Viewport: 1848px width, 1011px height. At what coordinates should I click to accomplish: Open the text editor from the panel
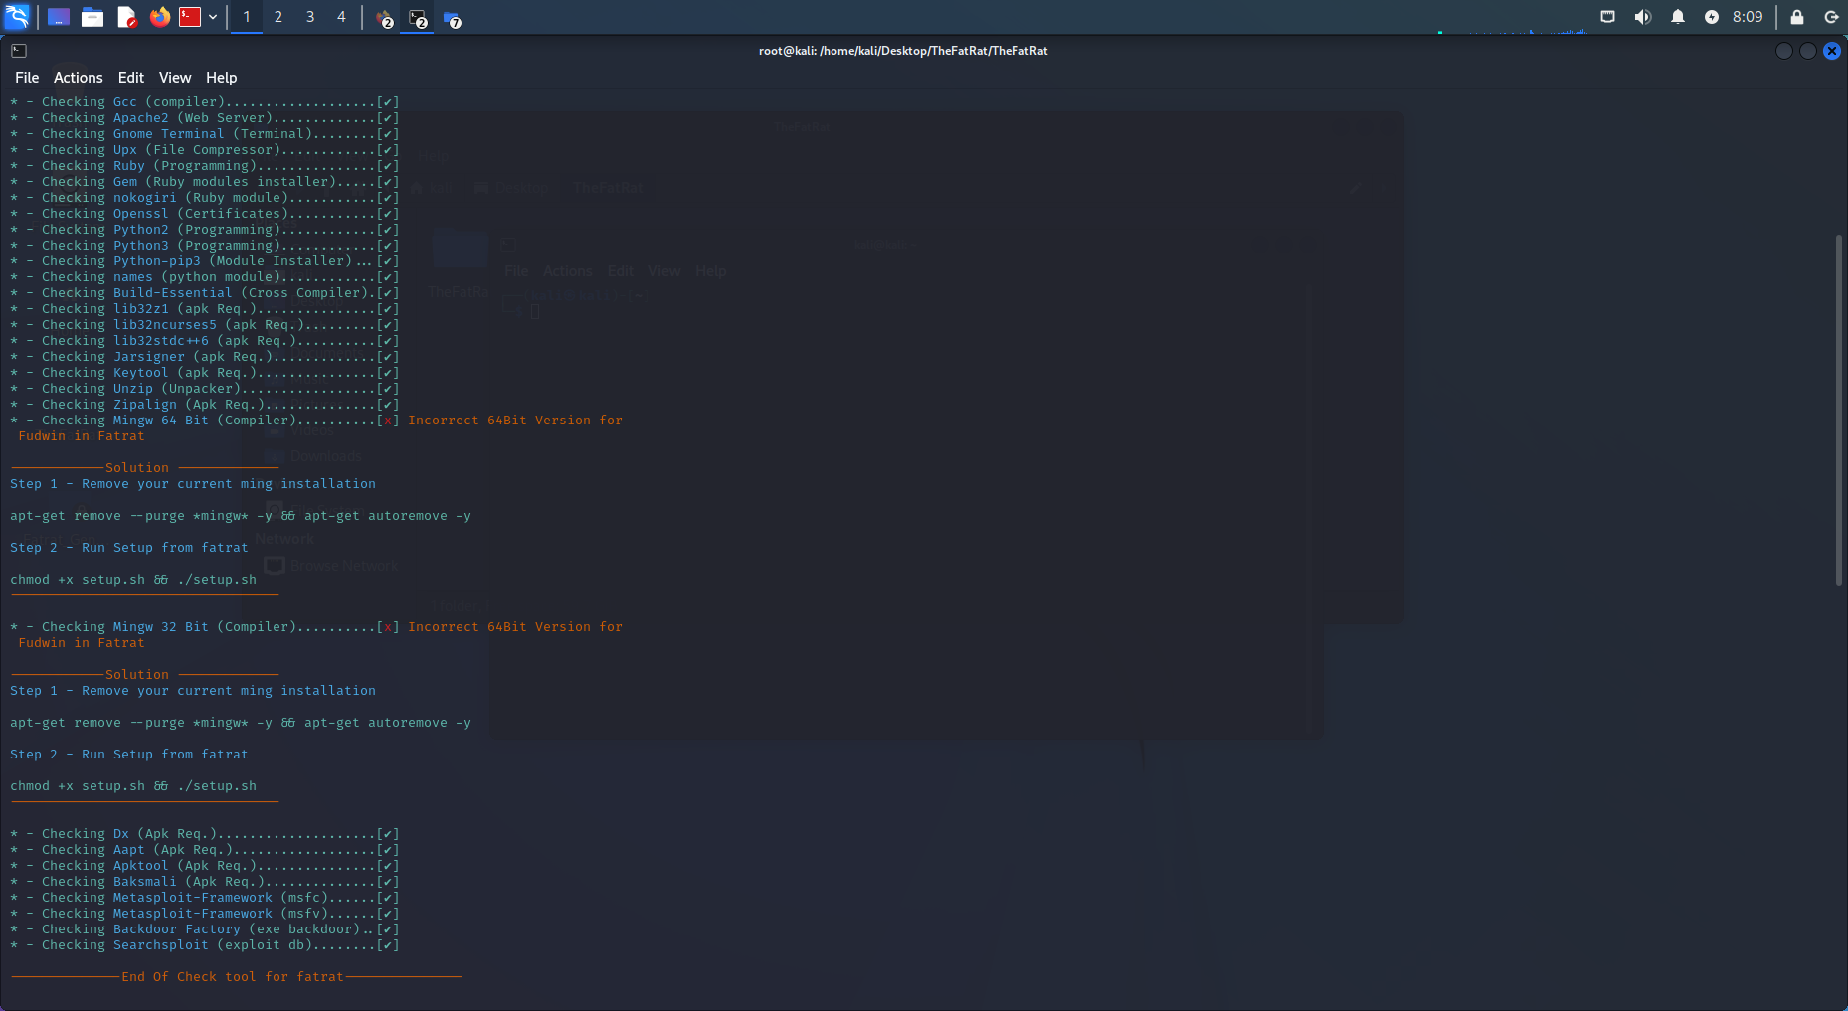(126, 17)
